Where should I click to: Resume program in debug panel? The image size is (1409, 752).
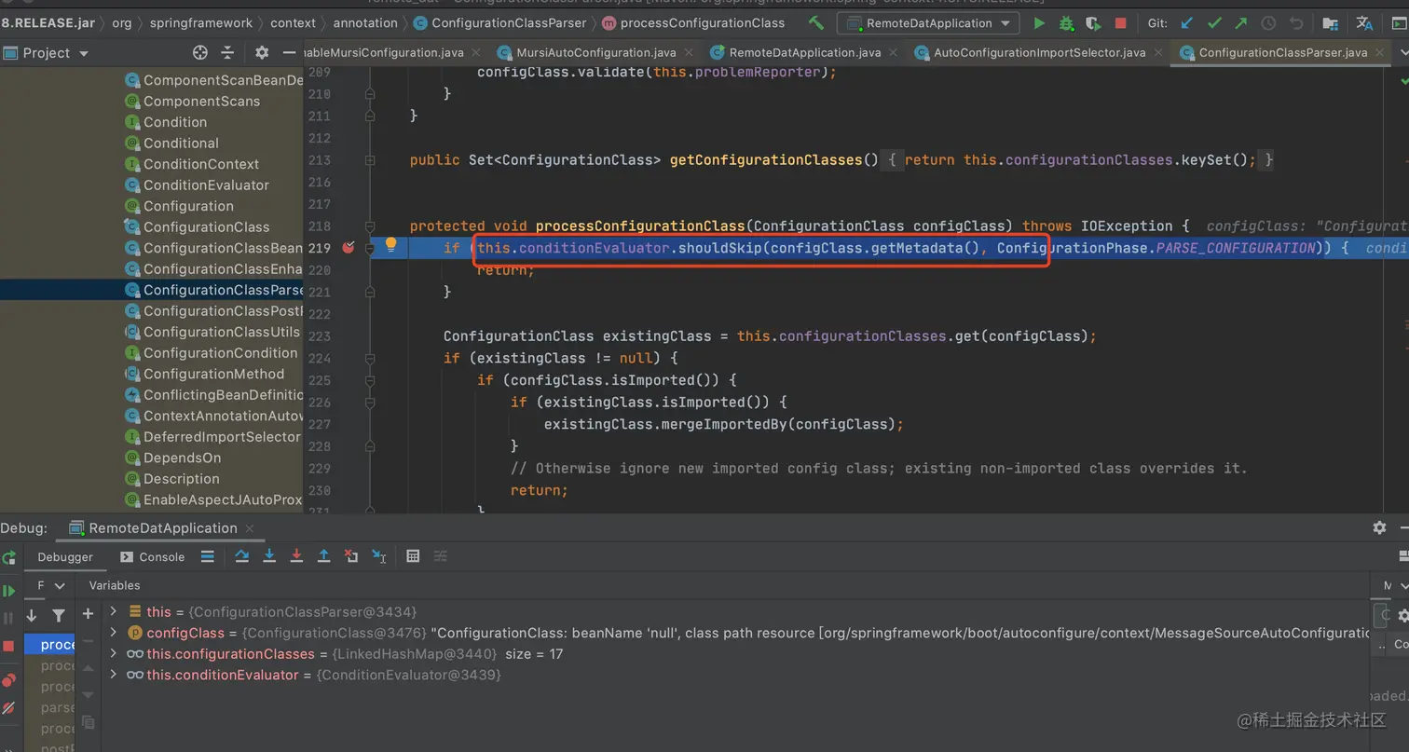8,591
